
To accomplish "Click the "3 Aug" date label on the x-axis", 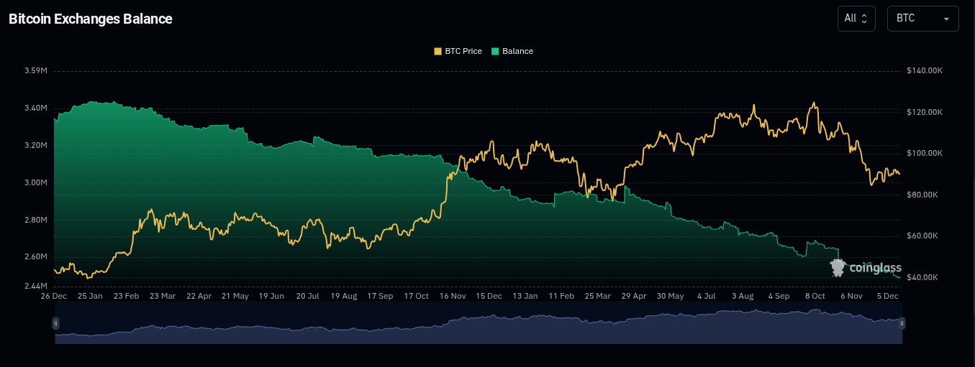I will pos(743,296).
